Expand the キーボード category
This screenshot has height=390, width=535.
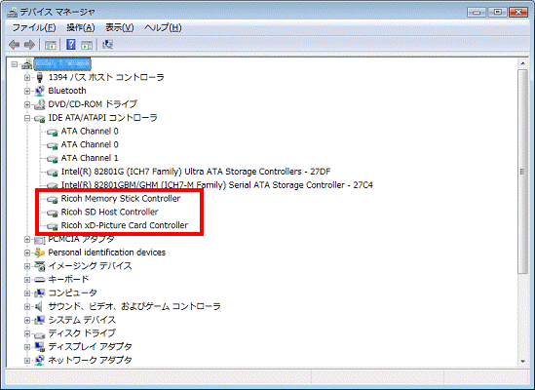click(27, 280)
